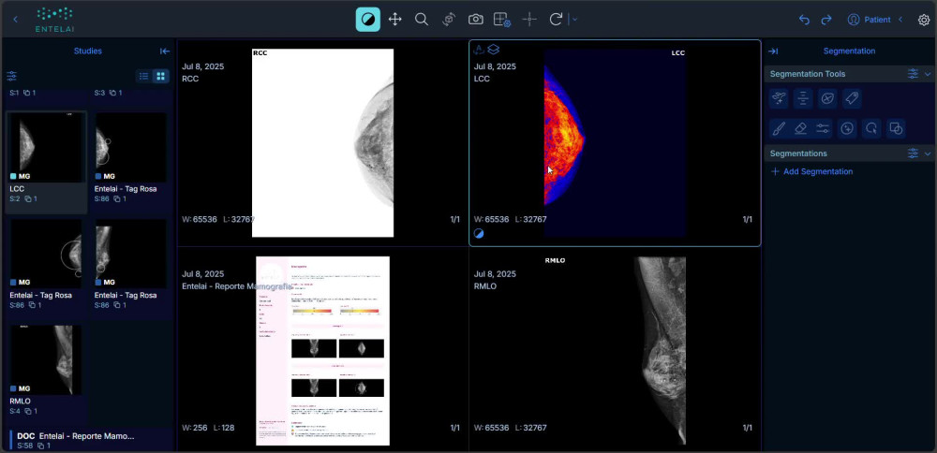Open Segmentation Tools settings sliders
Image resolution: width=937 pixels, height=453 pixels.
pyautogui.click(x=913, y=74)
